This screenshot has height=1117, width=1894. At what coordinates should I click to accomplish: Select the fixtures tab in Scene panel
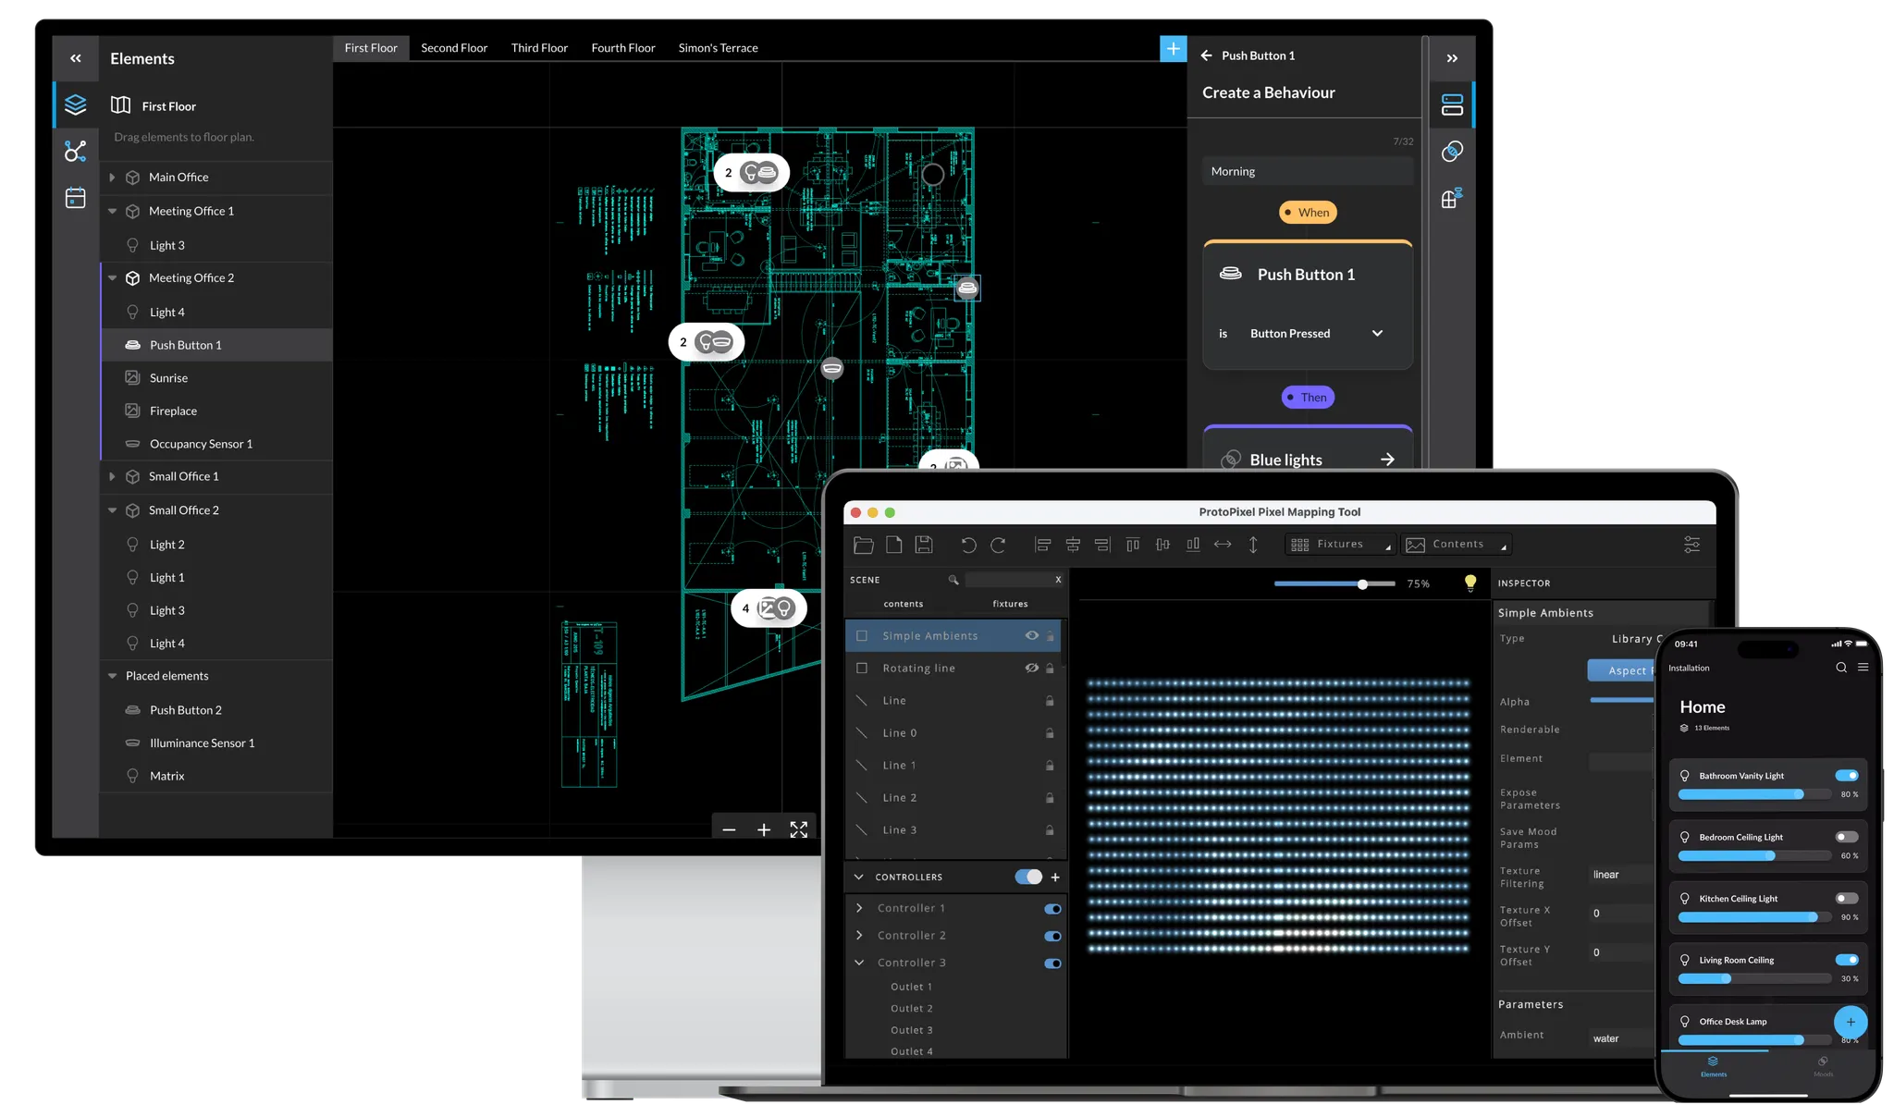(x=1010, y=604)
